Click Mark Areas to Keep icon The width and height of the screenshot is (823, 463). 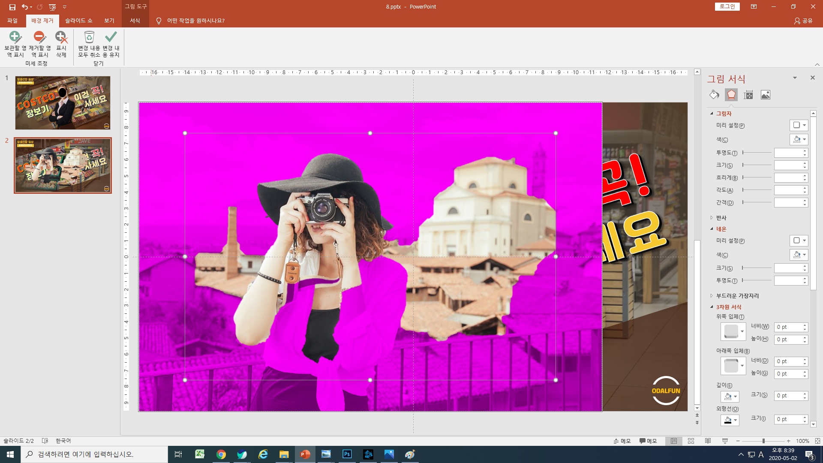point(15,37)
